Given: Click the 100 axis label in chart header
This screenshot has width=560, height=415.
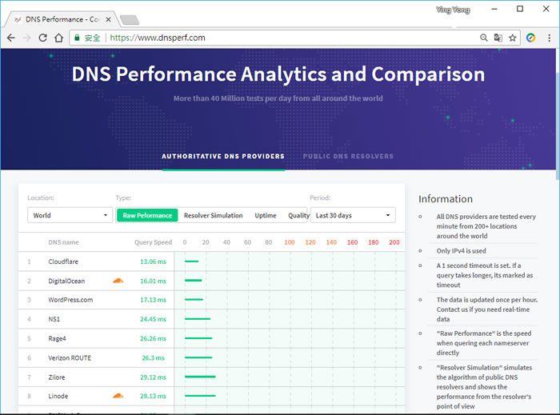Looking at the screenshot, I should click(x=290, y=242).
